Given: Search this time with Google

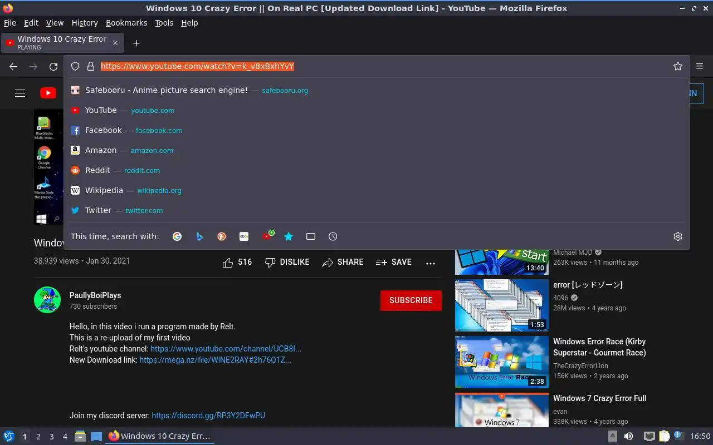Looking at the screenshot, I should tap(177, 236).
